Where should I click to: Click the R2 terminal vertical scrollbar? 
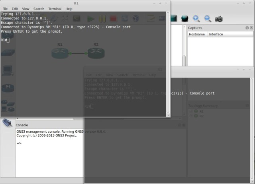[253, 127]
